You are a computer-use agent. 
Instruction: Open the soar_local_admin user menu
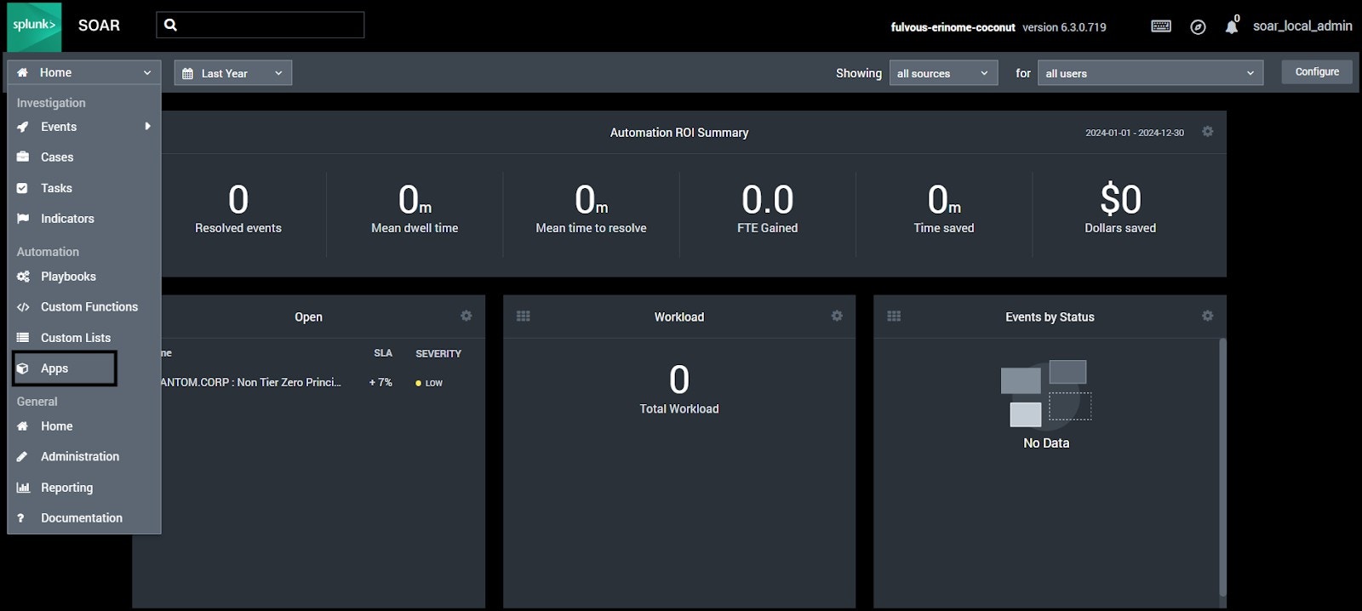click(x=1302, y=26)
